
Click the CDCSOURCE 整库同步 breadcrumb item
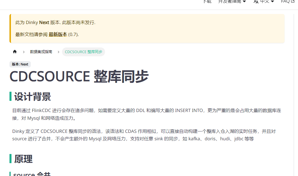(84, 52)
